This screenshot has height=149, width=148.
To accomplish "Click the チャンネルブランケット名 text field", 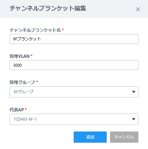I will [x=74, y=39].
